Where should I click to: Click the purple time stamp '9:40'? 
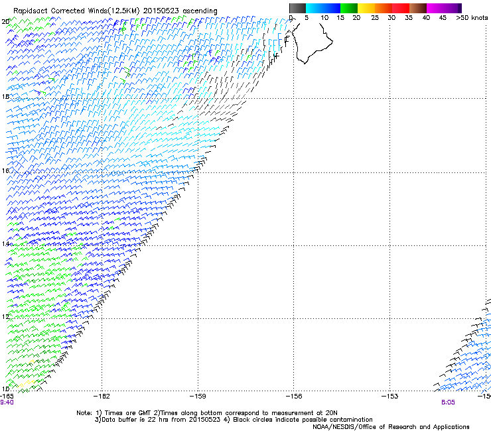[x=7, y=402]
